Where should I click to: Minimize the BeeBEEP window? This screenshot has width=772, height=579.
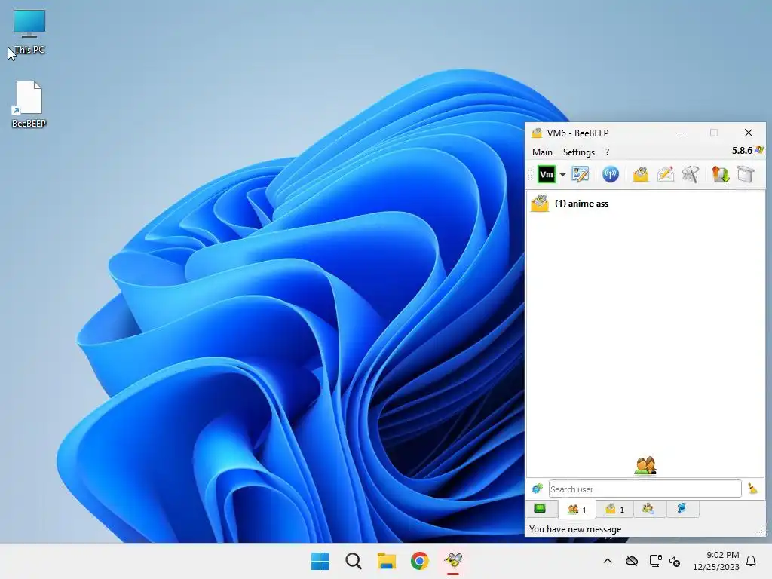(x=680, y=133)
